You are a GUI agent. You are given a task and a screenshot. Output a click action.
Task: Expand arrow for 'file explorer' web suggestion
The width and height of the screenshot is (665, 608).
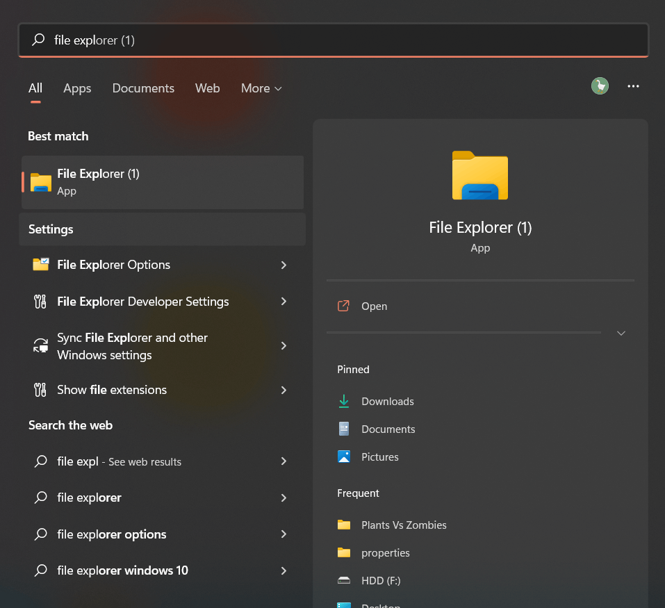click(284, 498)
